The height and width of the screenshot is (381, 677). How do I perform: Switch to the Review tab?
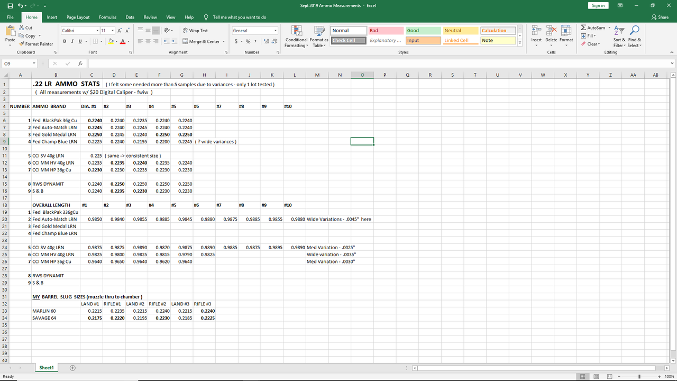[x=150, y=17]
